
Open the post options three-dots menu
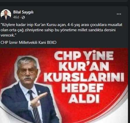tap(119, 14)
